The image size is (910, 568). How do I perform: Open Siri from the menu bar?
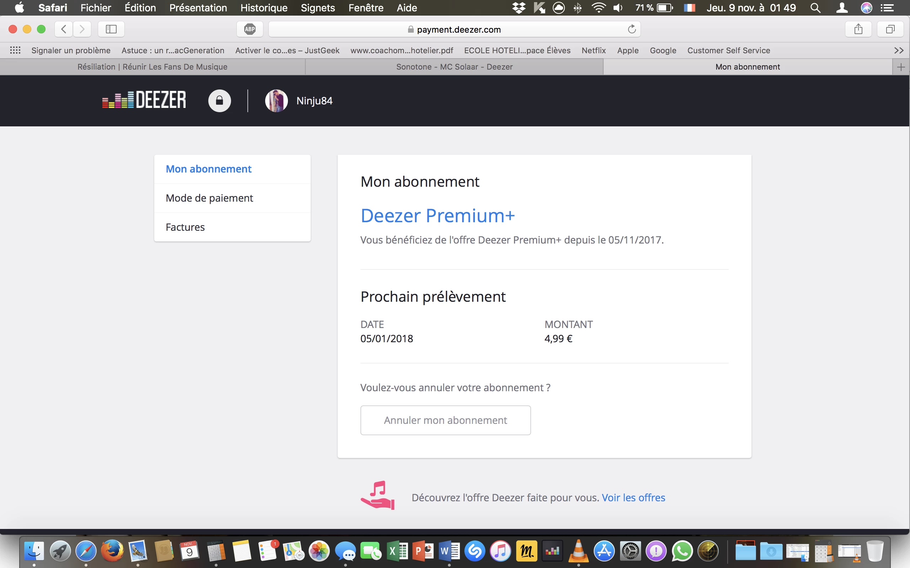[x=866, y=7]
